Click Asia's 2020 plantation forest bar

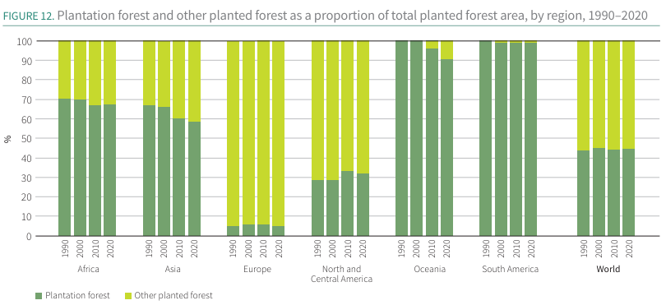195,179
